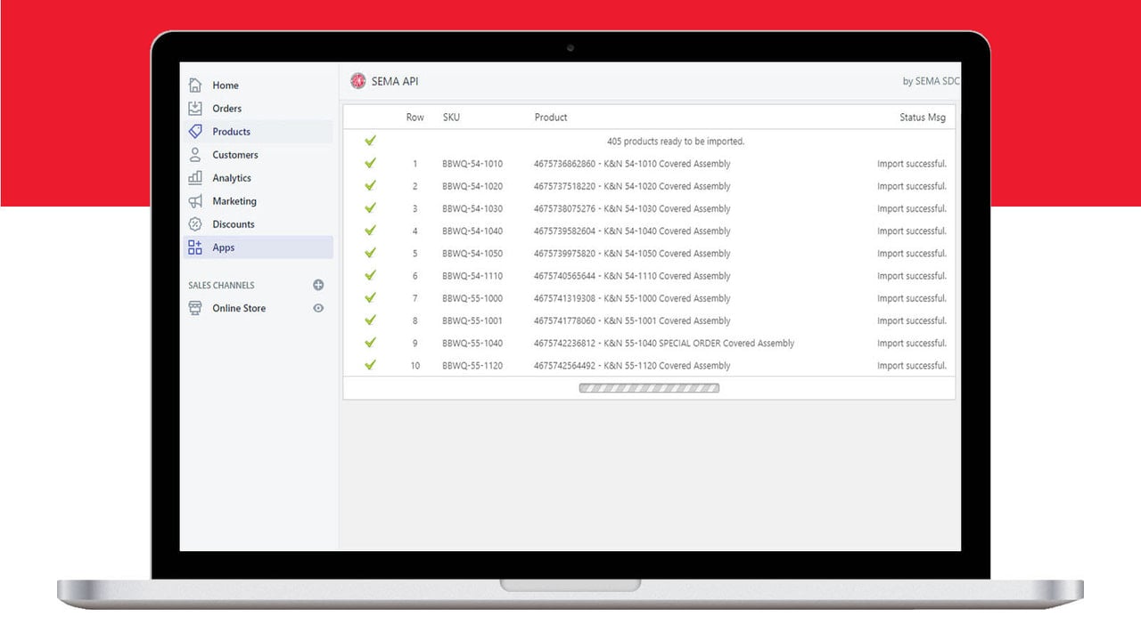Click the SEMA API logo icon
This screenshot has height=641, width=1141.
[x=358, y=81]
